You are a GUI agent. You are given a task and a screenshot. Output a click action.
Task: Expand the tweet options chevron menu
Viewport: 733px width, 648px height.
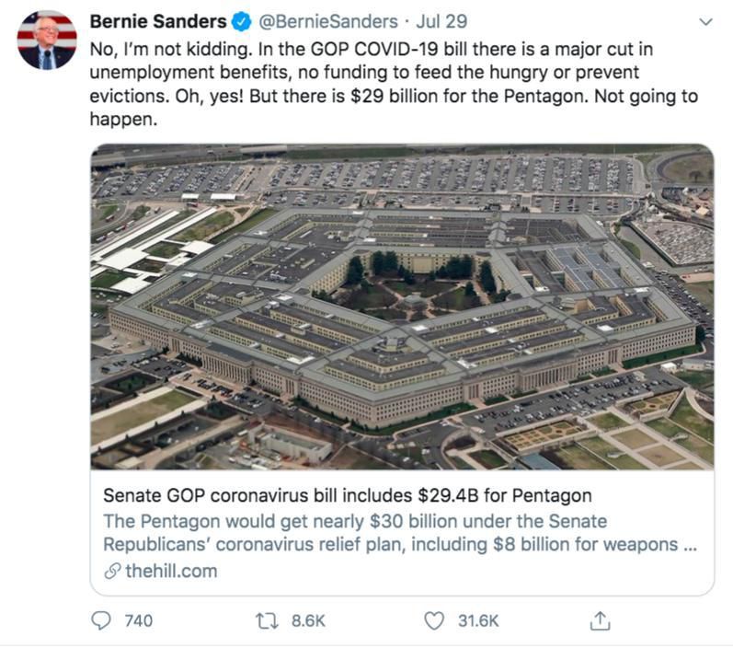tap(705, 21)
